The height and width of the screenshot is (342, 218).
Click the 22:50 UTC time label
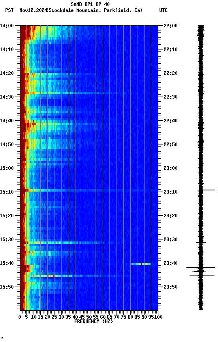coord(171,144)
